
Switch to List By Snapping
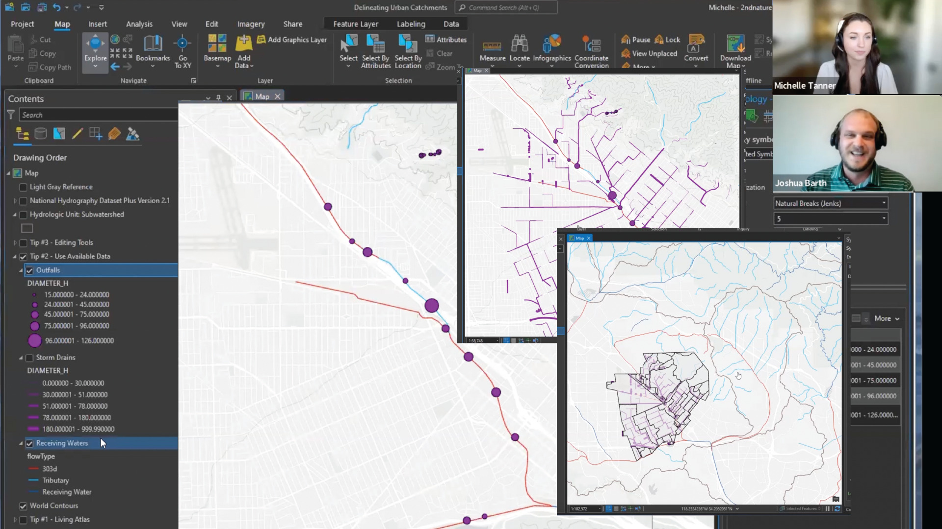[x=96, y=134]
